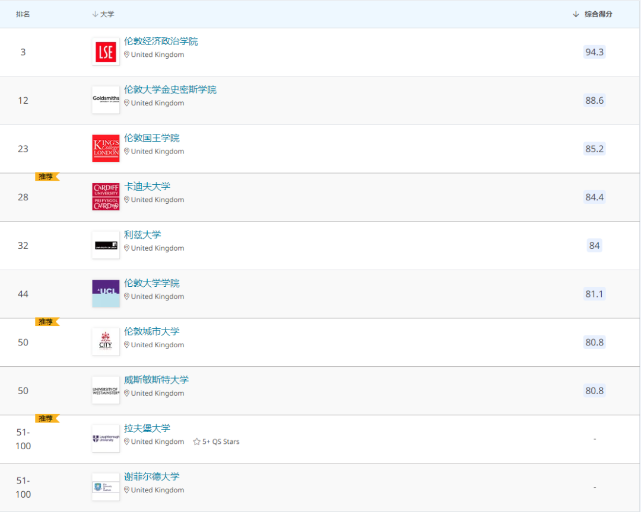Select the 85.2 score value

tap(594, 149)
